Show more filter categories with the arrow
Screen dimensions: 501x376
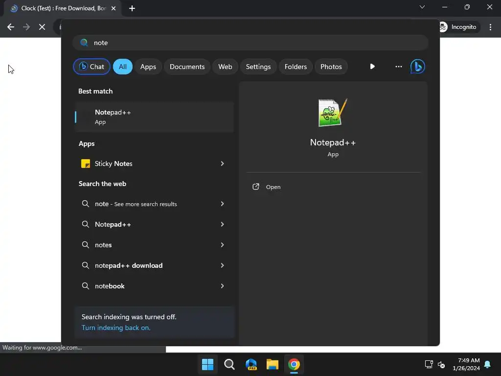tap(372, 67)
